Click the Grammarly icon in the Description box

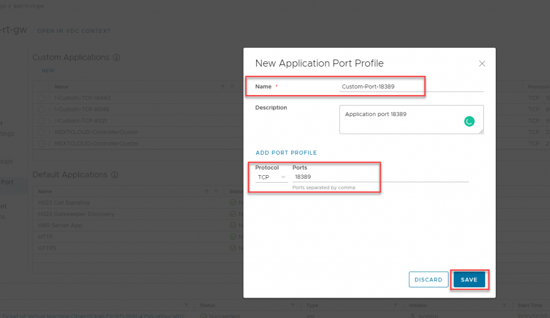pyautogui.click(x=469, y=122)
